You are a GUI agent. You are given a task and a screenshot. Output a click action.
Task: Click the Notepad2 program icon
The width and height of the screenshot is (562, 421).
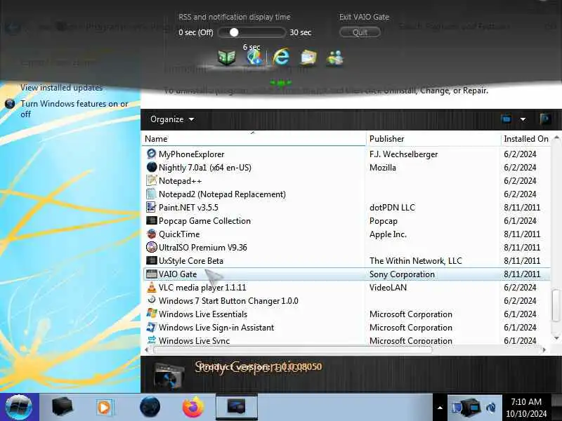152,194
